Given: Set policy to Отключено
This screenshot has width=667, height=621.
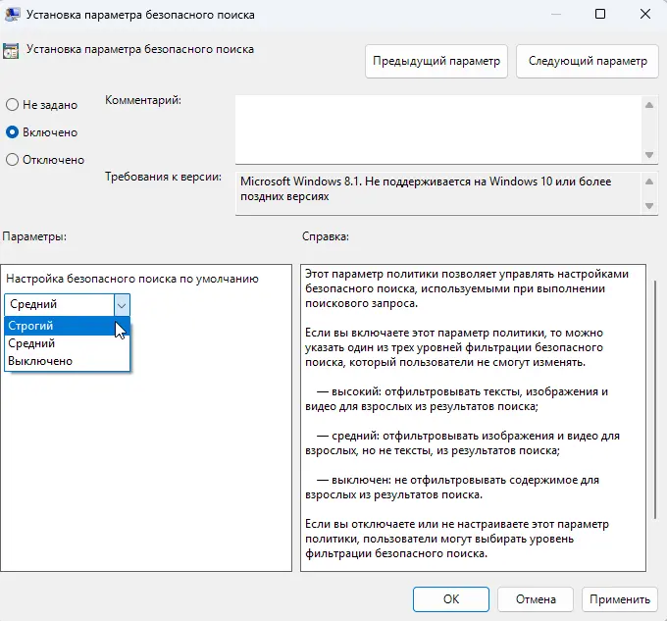Looking at the screenshot, I should 13,160.
